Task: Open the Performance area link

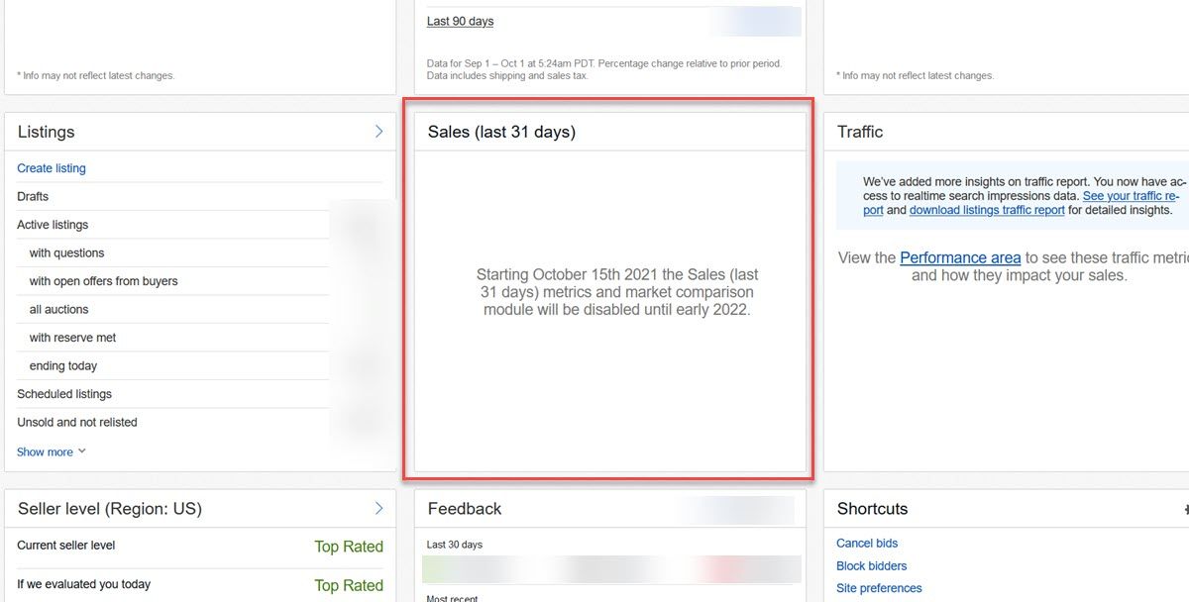Action: click(959, 257)
